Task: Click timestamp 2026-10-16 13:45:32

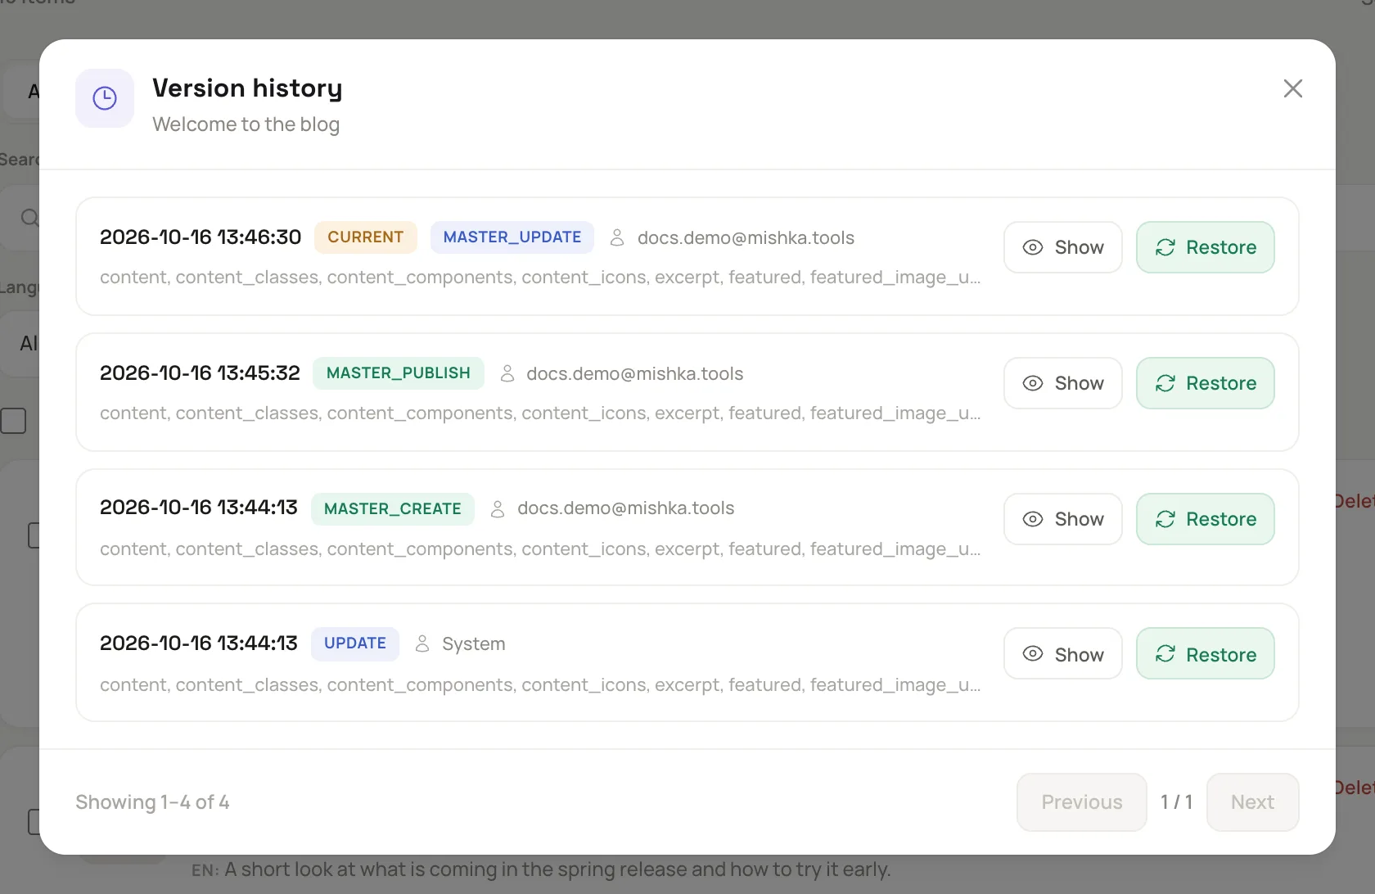Action: [201, 373]
